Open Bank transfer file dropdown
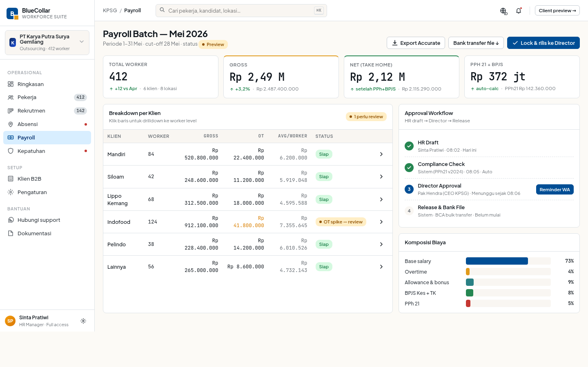The width and height of the screenshot is (588, 367). click(x=476, y=43)
